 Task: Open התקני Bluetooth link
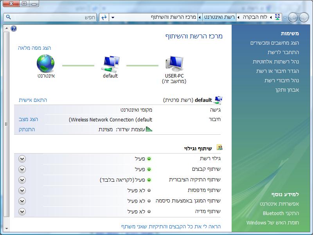point(281,213)
